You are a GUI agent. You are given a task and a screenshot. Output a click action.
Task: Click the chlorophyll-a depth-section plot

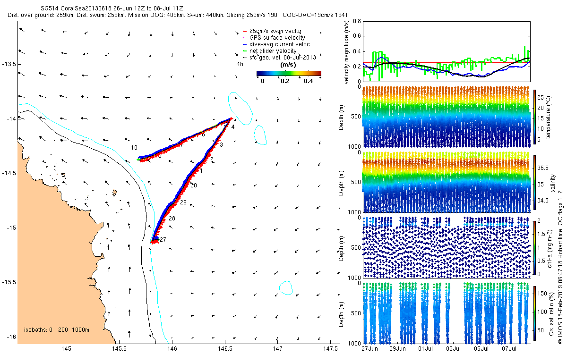pyautogui.click(x=447, y=247)
